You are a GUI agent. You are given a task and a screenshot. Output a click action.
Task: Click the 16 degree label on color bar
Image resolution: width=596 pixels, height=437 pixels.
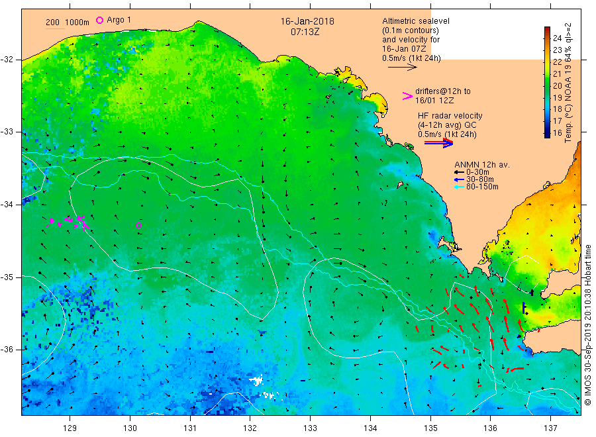coord(557,132)
